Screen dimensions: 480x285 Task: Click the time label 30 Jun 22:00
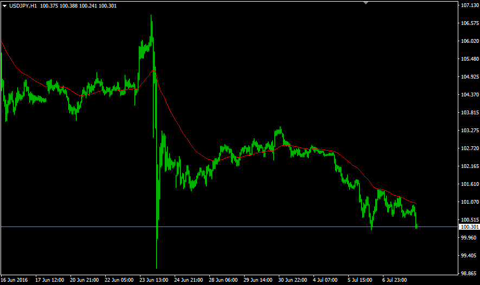293,280
